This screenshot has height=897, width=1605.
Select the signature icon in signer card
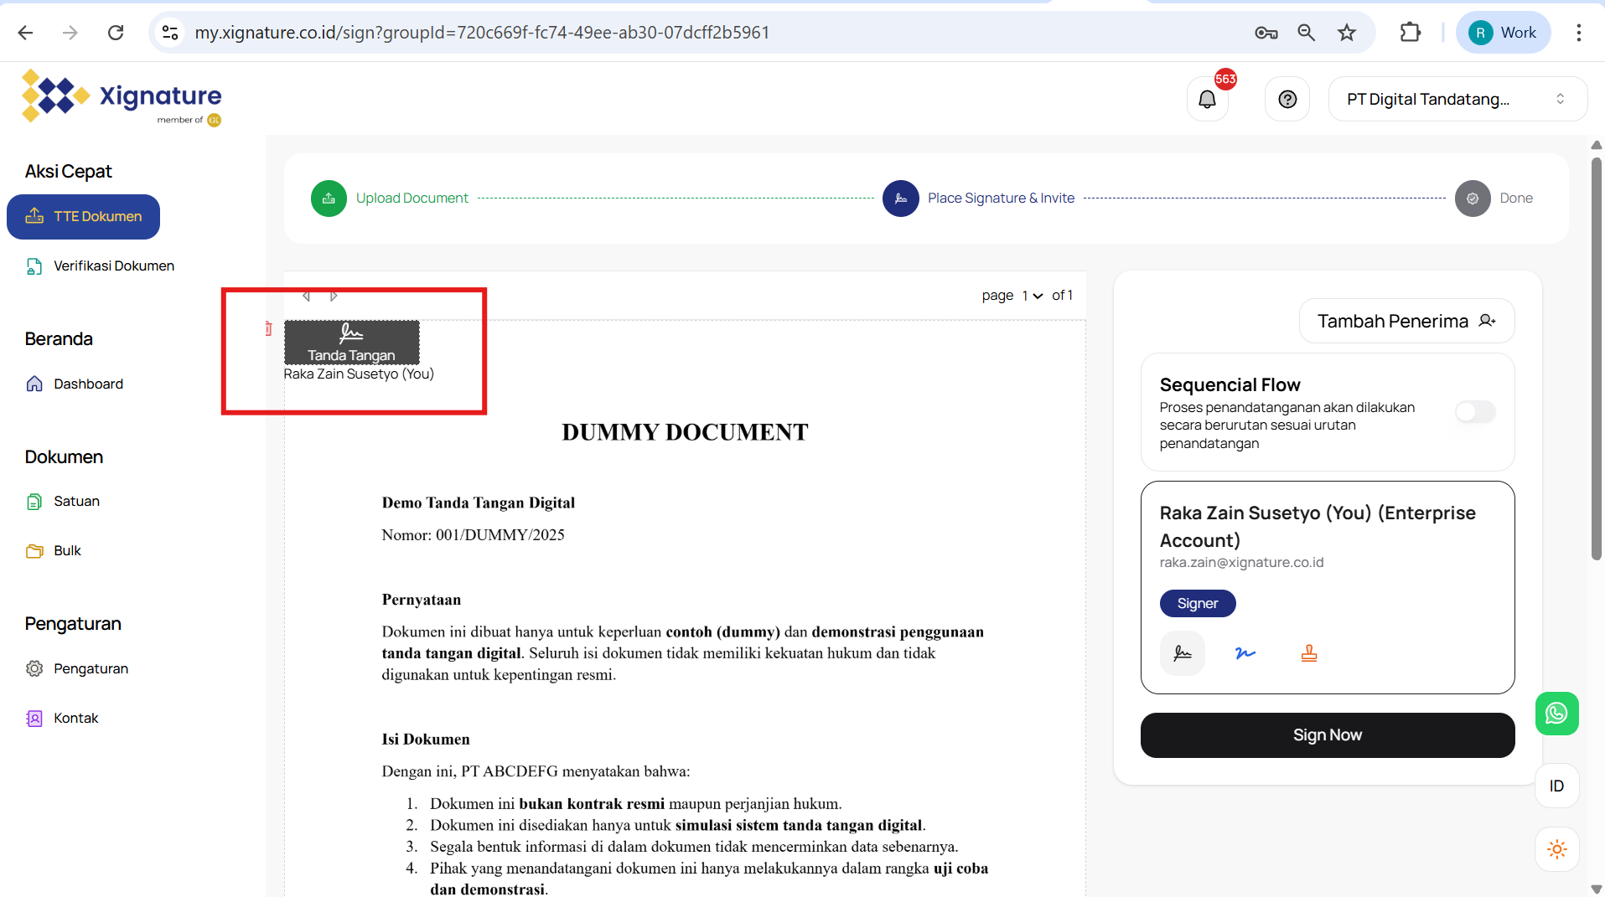[1182, 653]
